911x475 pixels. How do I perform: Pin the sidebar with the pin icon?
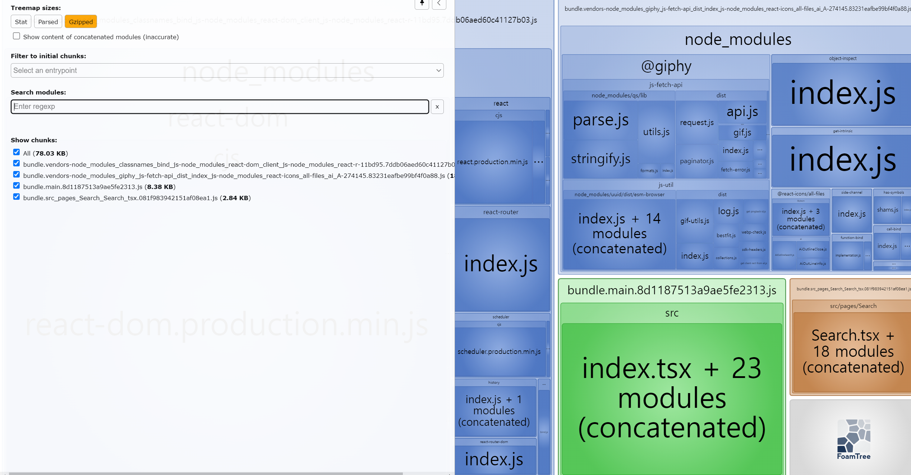pyautogui.click(x=422, y=4)
